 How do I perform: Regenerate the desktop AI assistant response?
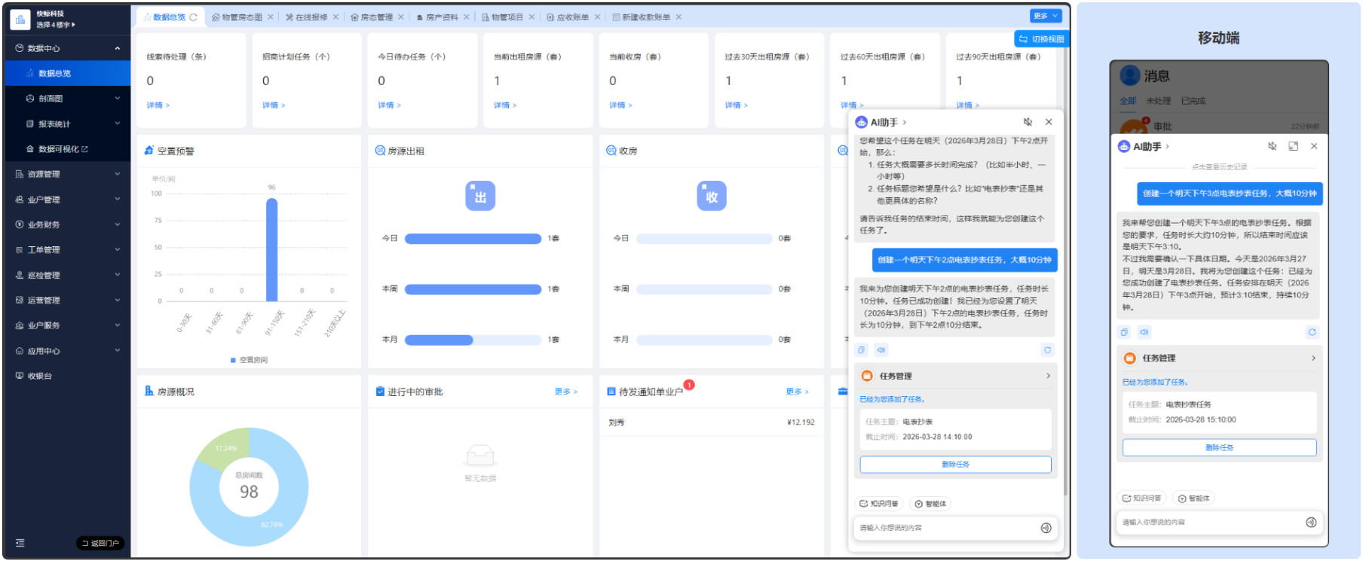tap(1047, 350)
